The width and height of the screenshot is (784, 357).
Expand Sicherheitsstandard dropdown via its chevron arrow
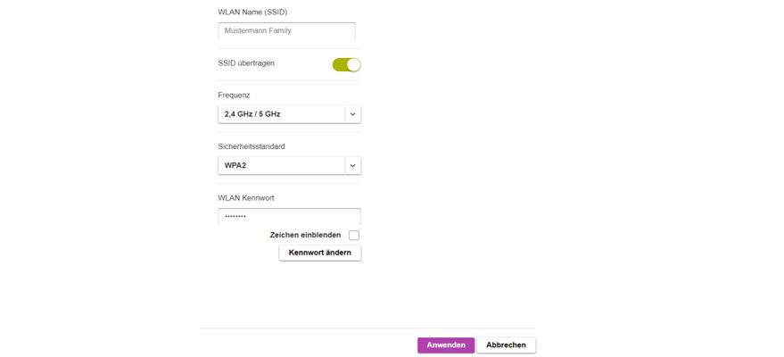(x=352, y=165)
